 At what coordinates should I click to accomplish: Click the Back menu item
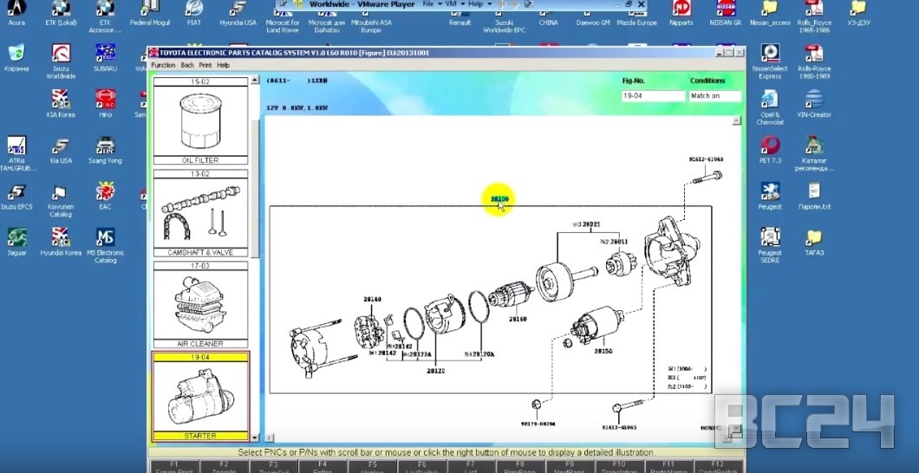(x=187, y=65)
